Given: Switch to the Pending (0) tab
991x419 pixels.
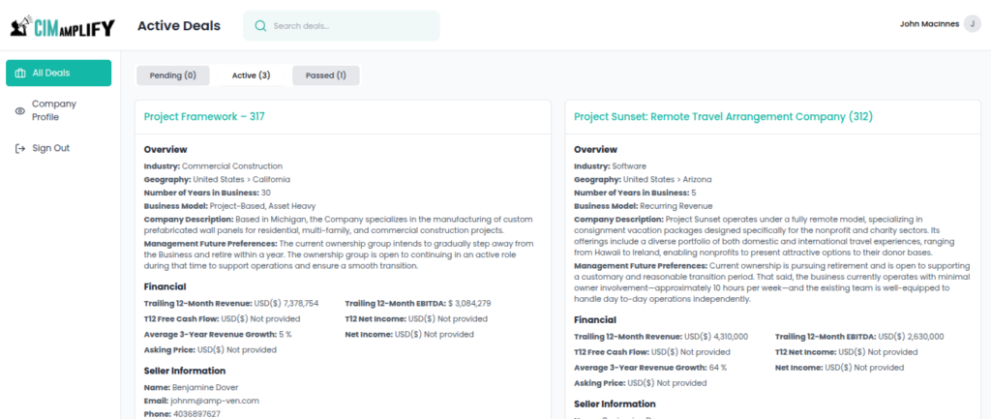Looking at the screenshot, I should coord(172,75).
